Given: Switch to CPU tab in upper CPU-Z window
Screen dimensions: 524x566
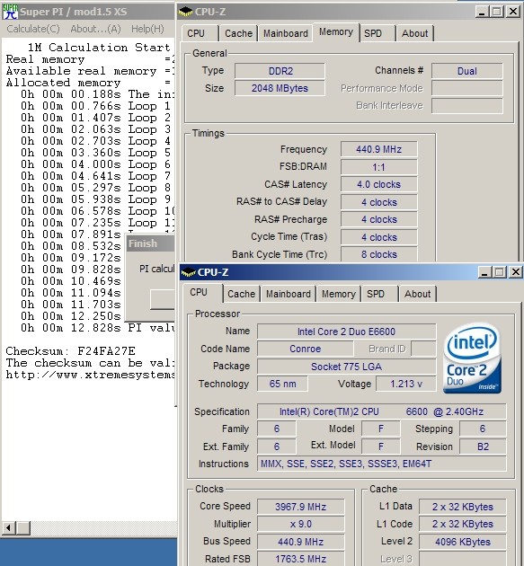Looking at the screenshot, I should tap(196, 33).
